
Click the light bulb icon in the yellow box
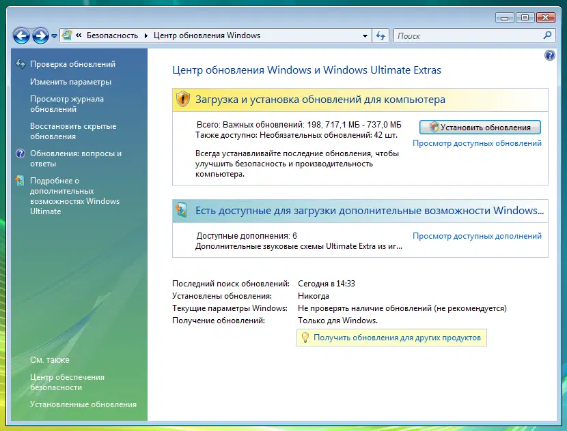pos(305,338)
